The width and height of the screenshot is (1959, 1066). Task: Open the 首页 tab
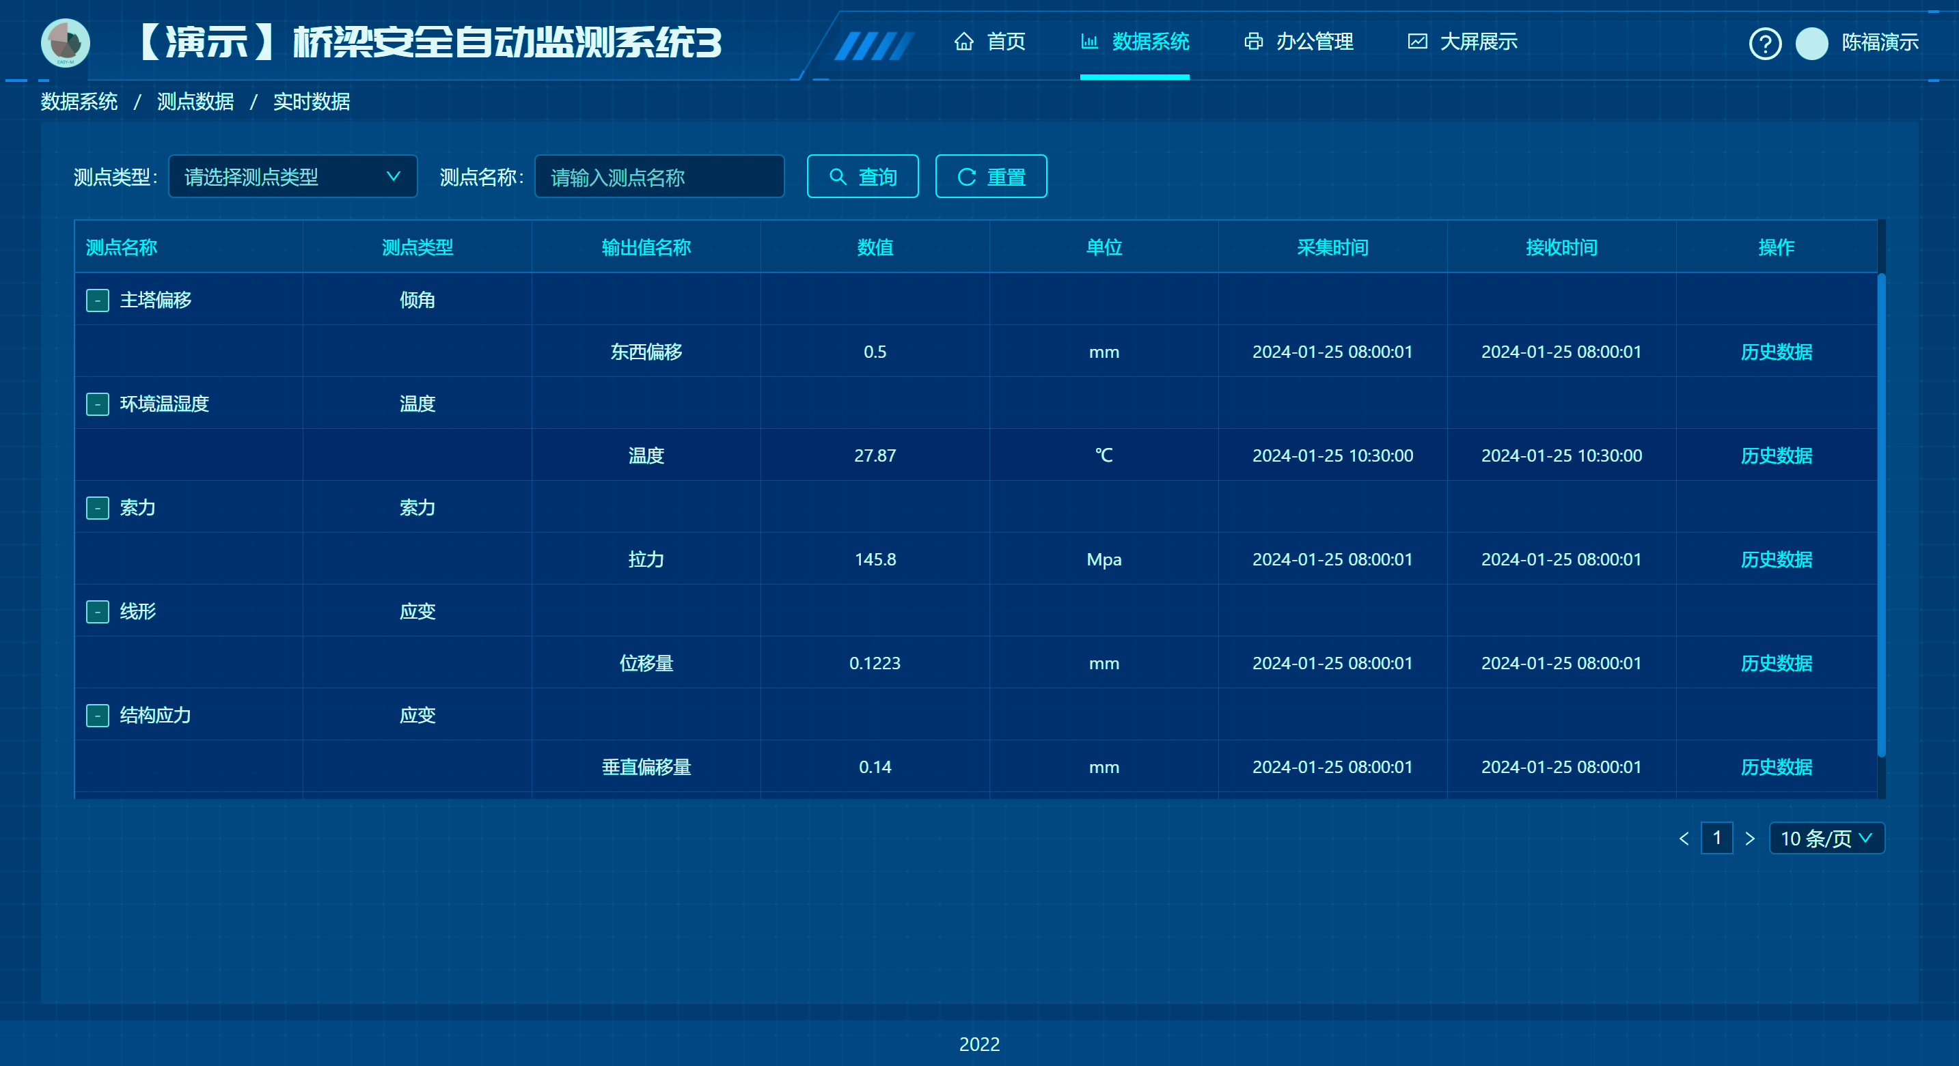point(990,42)
